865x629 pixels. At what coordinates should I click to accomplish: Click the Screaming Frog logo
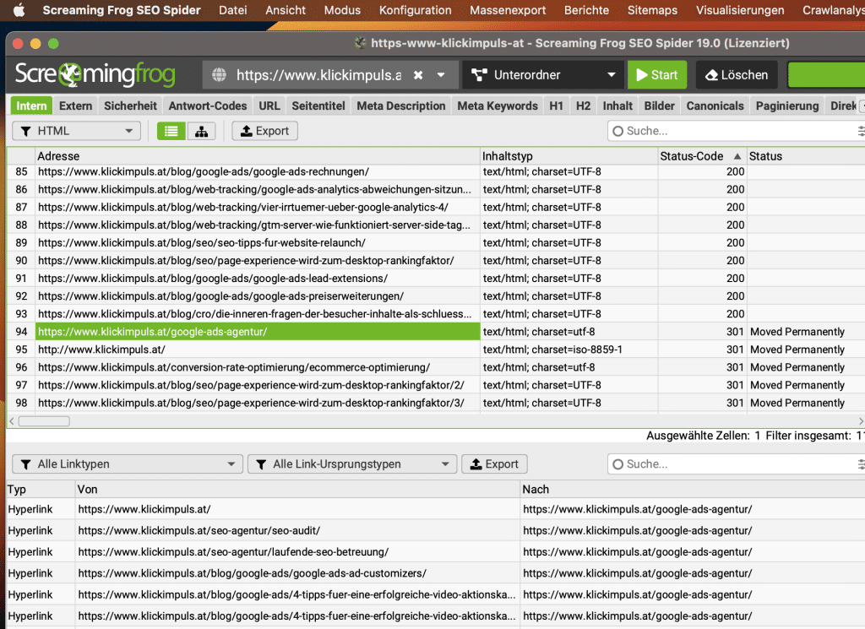point(95,74)
